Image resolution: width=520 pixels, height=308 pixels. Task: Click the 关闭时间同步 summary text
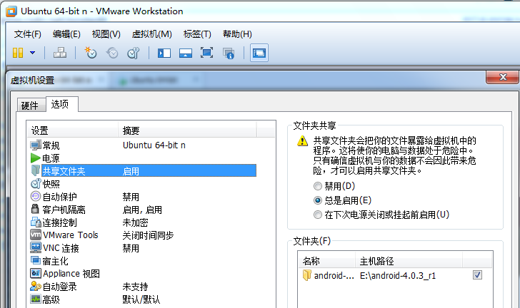click(x=148, y=235)
